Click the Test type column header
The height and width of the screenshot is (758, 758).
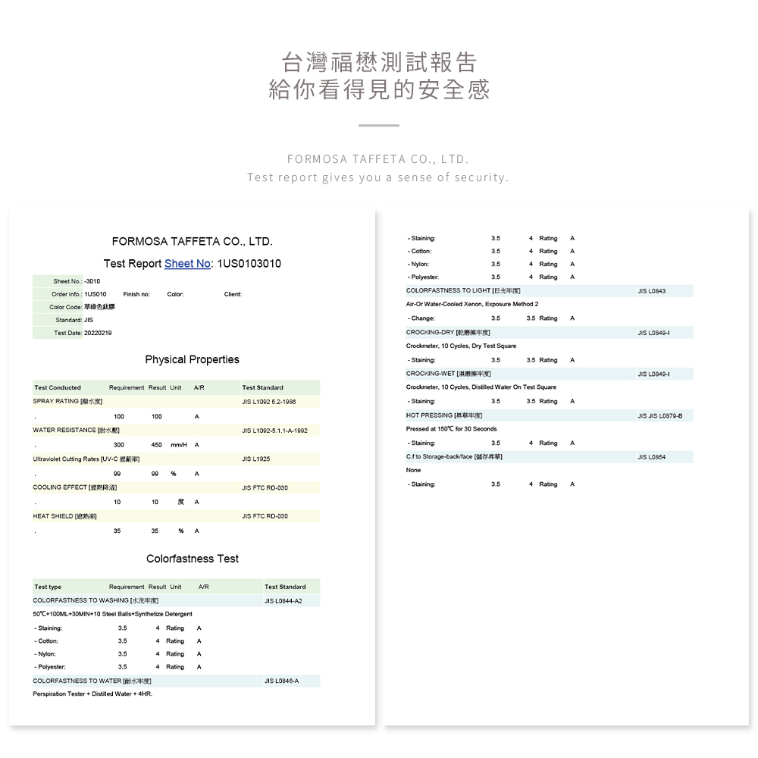[x=48, y=587]
